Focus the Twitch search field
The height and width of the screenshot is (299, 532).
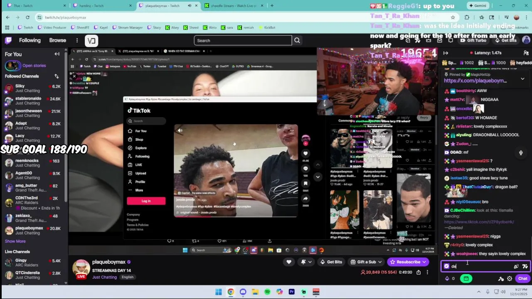click(243, 40)
